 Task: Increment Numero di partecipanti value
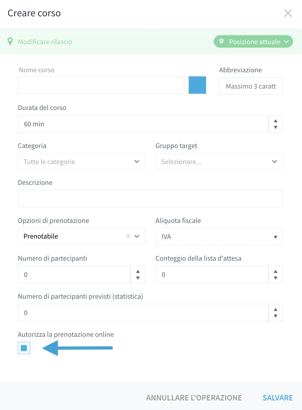click(x=138, y=272)
